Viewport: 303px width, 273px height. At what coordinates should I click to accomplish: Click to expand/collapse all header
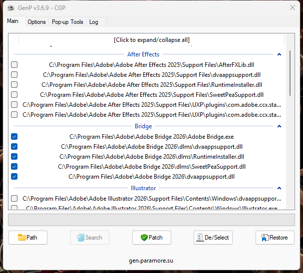pyautogui.click(x=152, y=40)
